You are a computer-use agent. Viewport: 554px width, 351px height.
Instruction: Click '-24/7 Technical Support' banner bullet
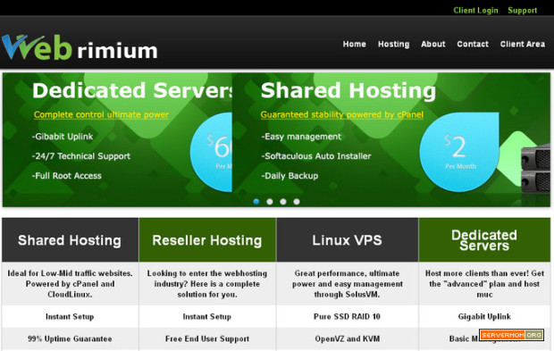(x=81, y=156)
